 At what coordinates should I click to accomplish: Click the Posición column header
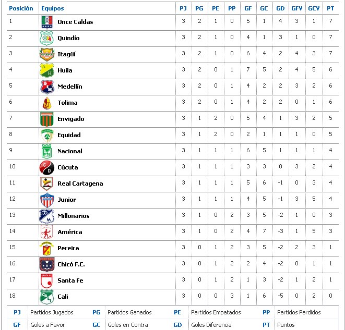pyautogui.click(x=21, y=8)
